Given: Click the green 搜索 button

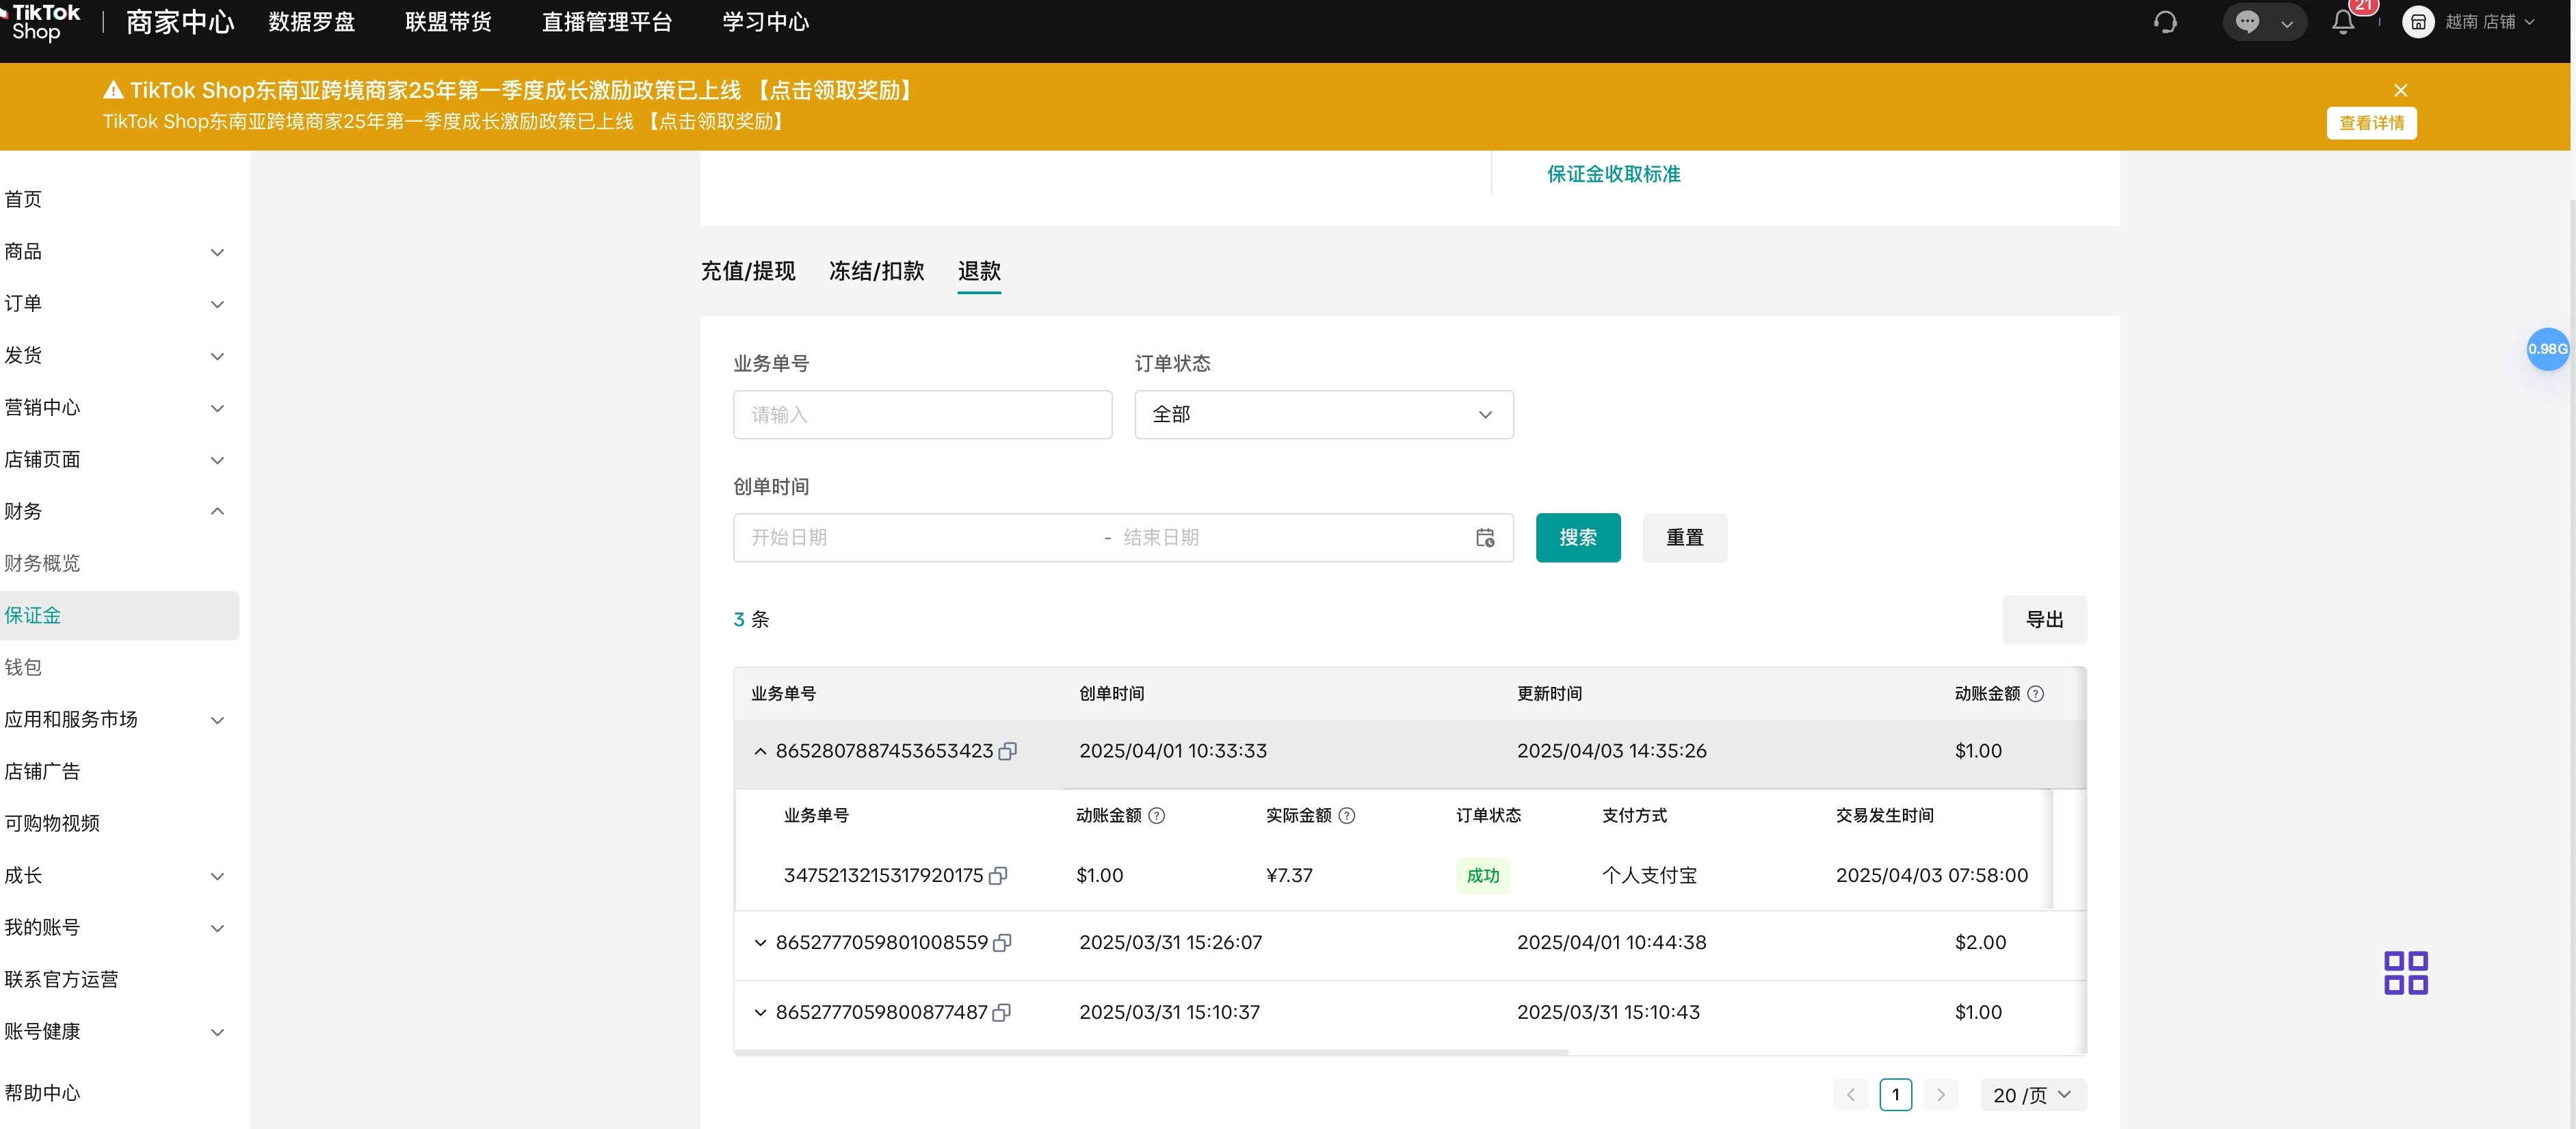Looking at the screenshot, I should coord(1577,538).
